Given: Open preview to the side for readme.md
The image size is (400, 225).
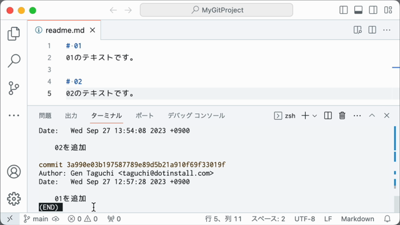Looking at the screenshot, I should point(357,30).
